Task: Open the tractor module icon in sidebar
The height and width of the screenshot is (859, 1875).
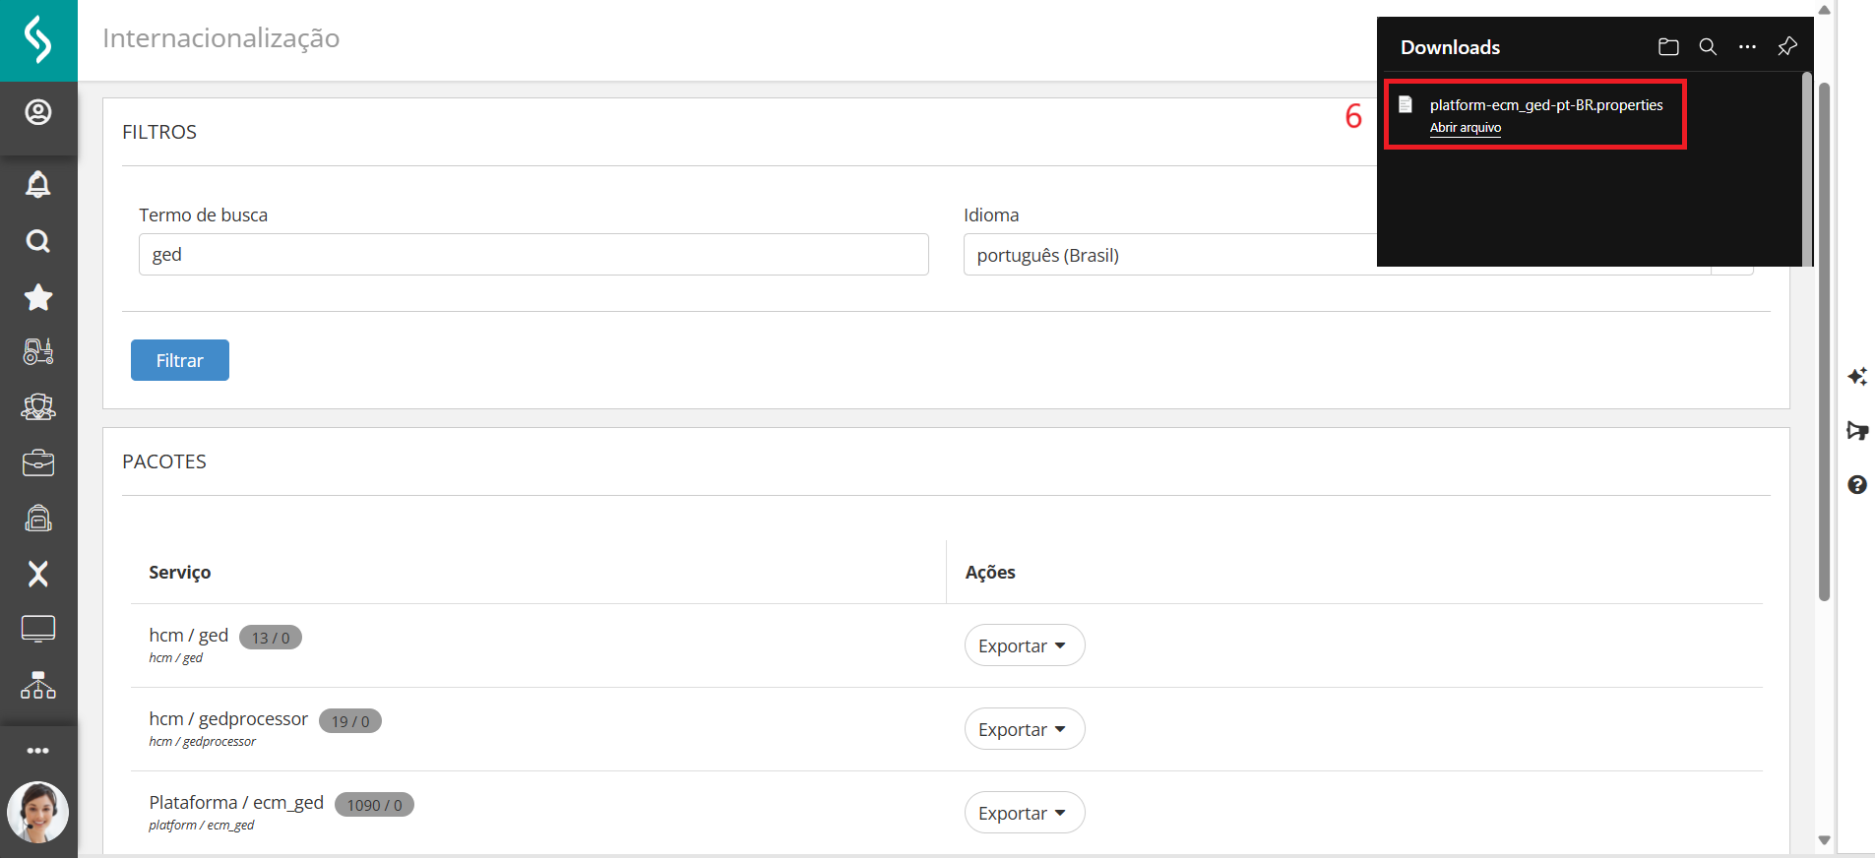Action: (x=38, y=351)
